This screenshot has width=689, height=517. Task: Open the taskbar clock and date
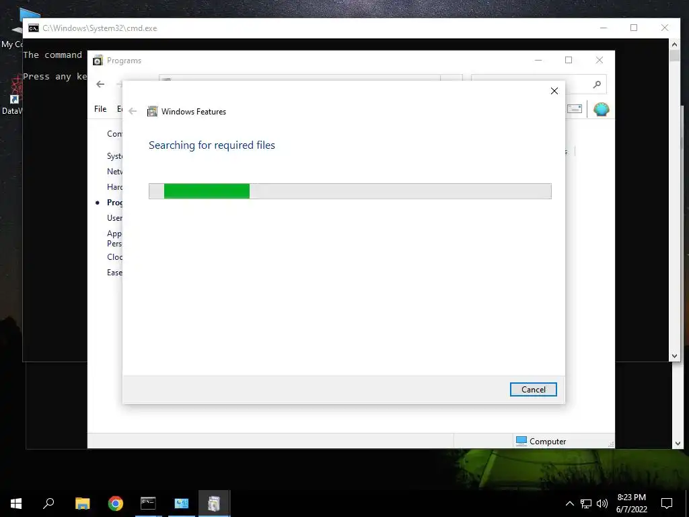(631, 504)
